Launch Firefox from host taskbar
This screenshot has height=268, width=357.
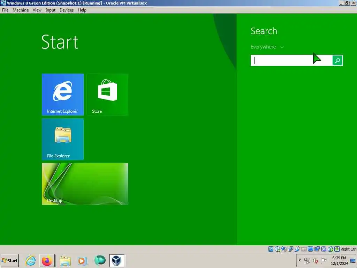point(47,260)
